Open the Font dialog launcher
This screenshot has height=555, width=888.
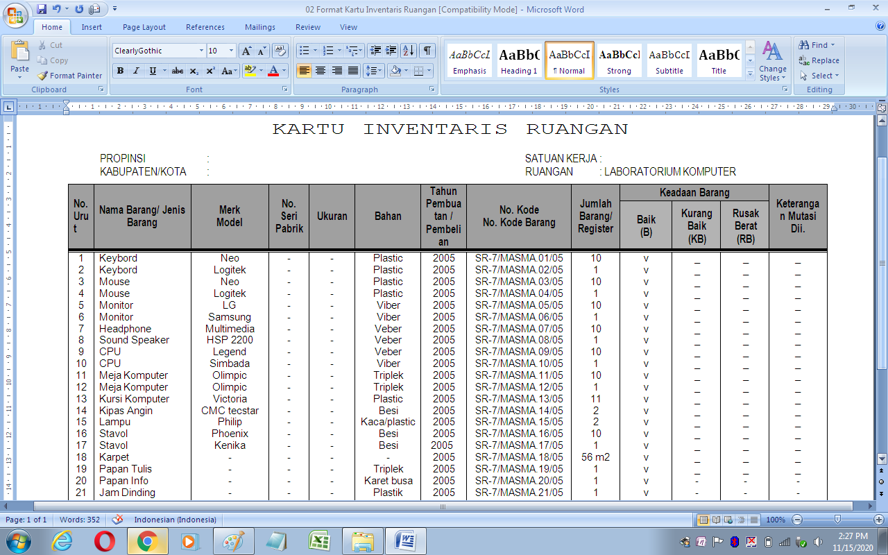click(x=285, y=89)
